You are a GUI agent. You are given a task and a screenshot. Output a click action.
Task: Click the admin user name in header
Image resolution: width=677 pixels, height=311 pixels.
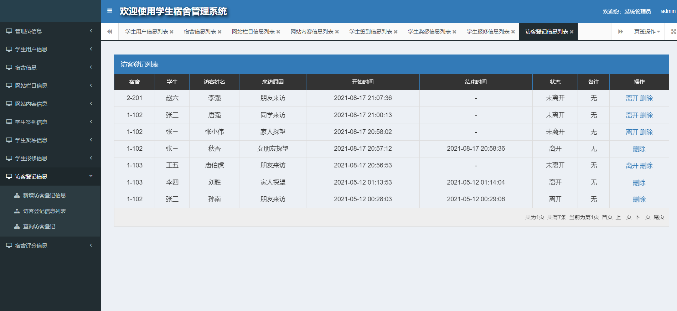(x=668, y=11)
